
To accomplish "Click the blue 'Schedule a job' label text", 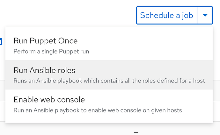I will (166, 15).
